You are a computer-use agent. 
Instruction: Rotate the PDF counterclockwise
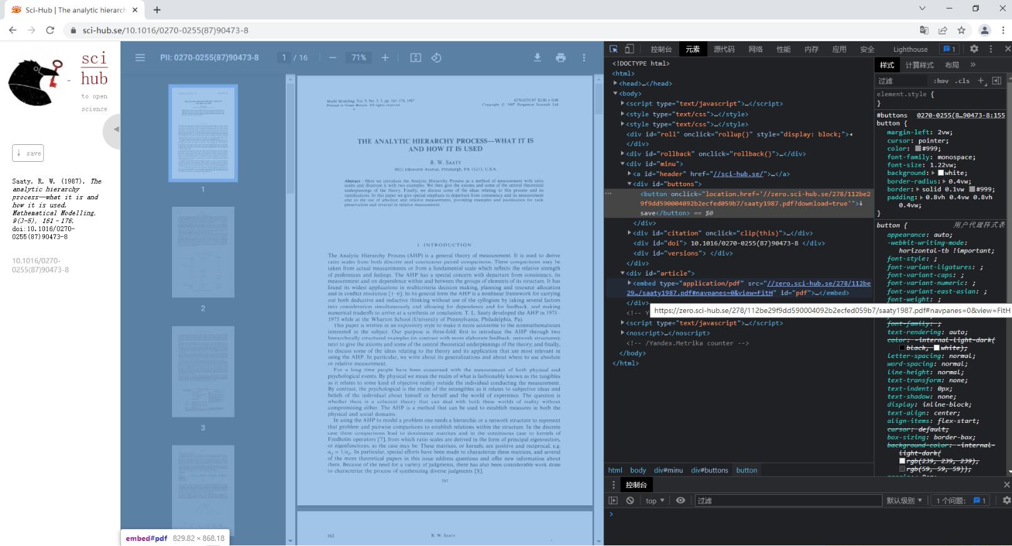point(437,57)
